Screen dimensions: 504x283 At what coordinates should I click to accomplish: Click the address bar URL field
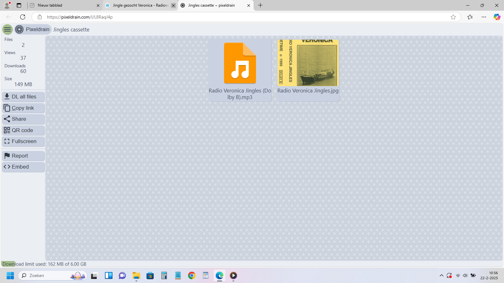[x=220, y=17]
